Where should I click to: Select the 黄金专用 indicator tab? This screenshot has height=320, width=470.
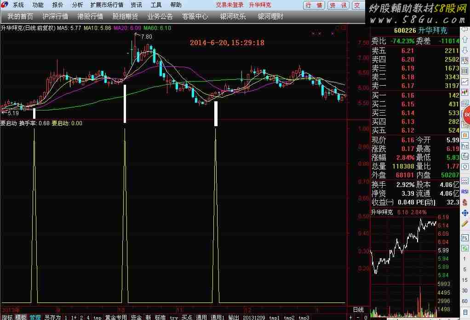(116, 317)
